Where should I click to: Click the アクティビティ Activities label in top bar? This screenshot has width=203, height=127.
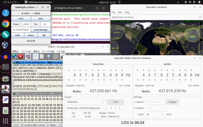11,2
